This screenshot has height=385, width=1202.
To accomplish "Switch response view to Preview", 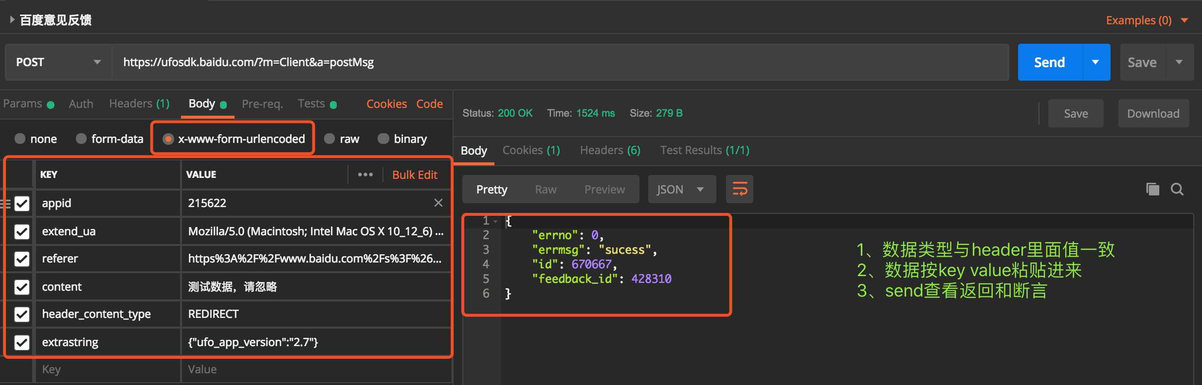I will click(x=604, y=190).
